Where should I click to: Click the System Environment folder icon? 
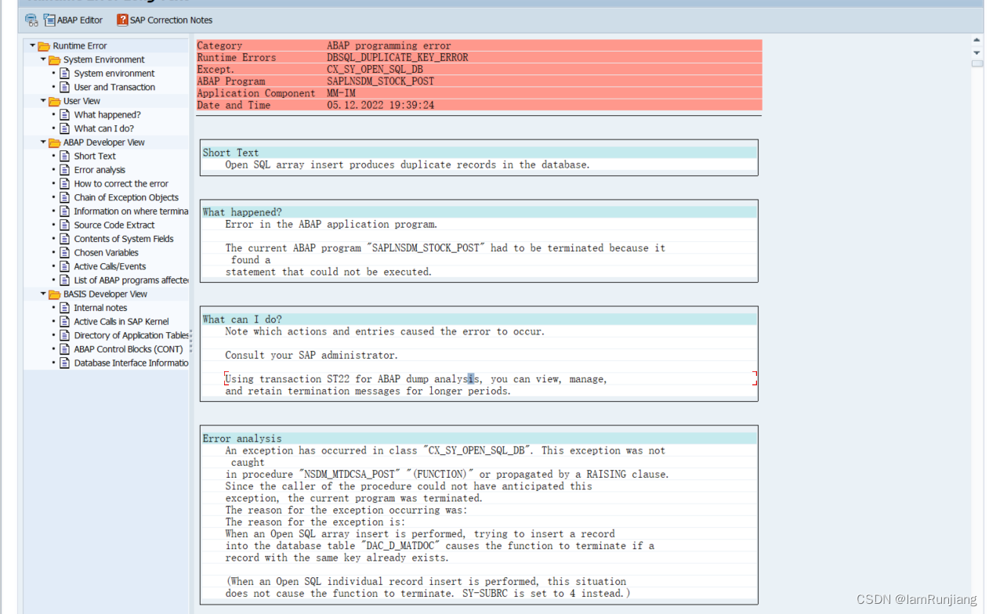(x=54, y=60)
